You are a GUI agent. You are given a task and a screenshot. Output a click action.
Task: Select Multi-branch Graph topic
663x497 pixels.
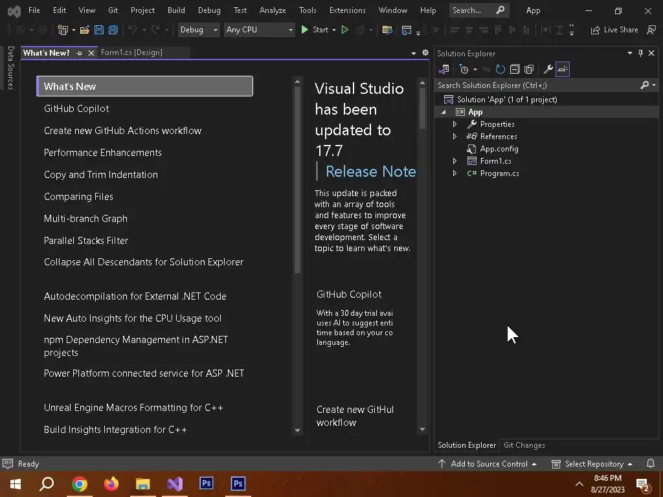point(86,219)
